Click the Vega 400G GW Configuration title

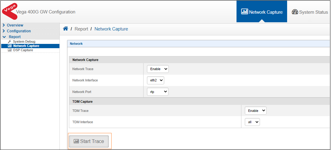tap(46, 12)
